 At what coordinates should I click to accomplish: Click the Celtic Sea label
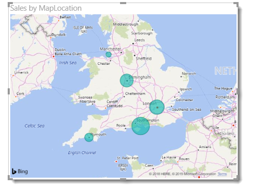[x=34, y=126]
